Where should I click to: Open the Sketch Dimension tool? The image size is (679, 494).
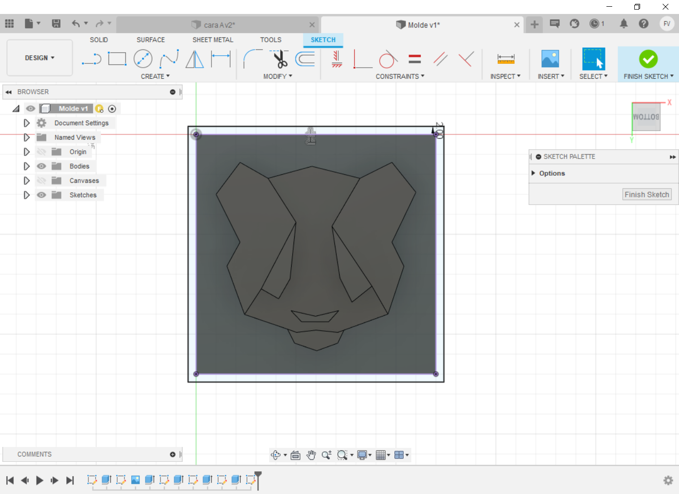coord(222,58)
